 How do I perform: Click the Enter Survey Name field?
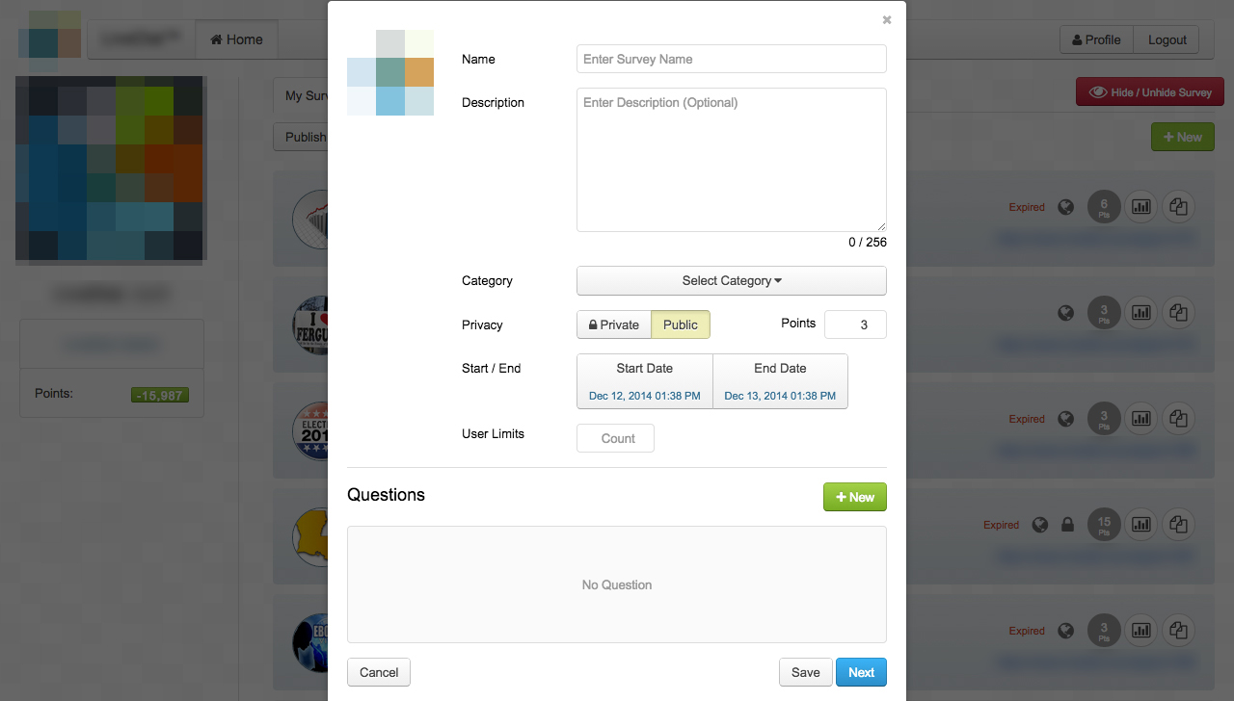(x=731, y=59)
